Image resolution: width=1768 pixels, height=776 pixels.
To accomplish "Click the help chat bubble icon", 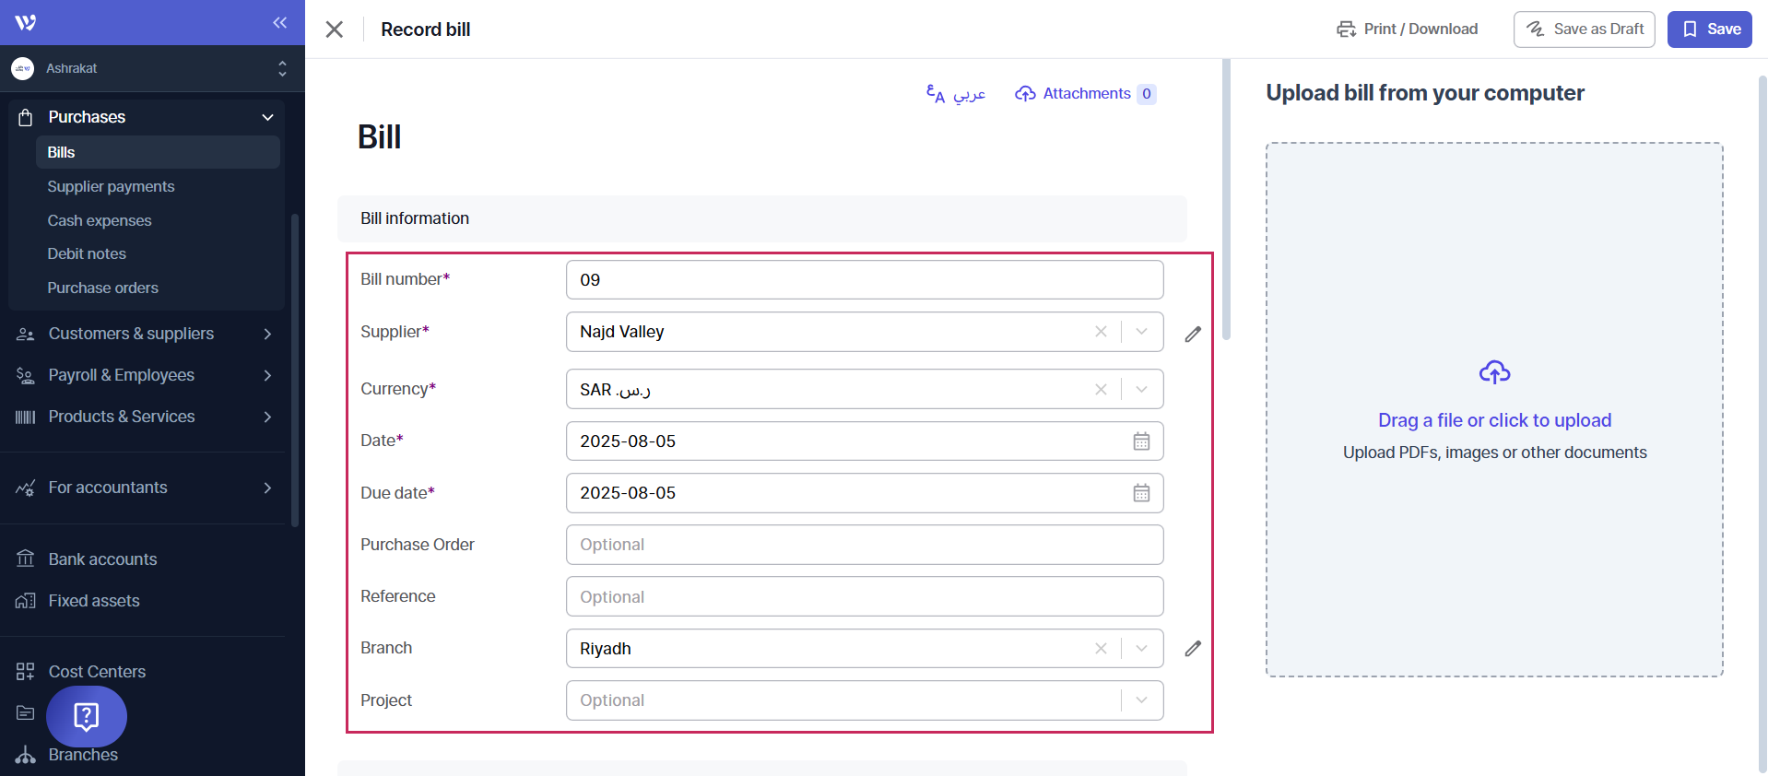I will click(87, 716).
